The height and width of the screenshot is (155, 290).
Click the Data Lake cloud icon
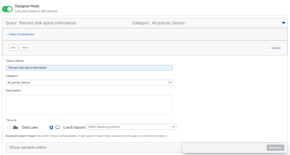tap(15, 127)
